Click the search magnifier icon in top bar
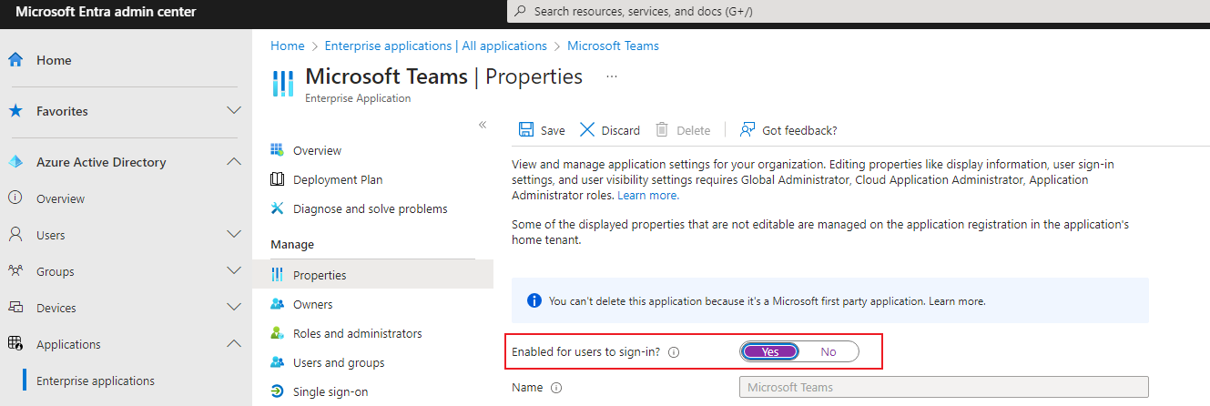 coord(521,12)
